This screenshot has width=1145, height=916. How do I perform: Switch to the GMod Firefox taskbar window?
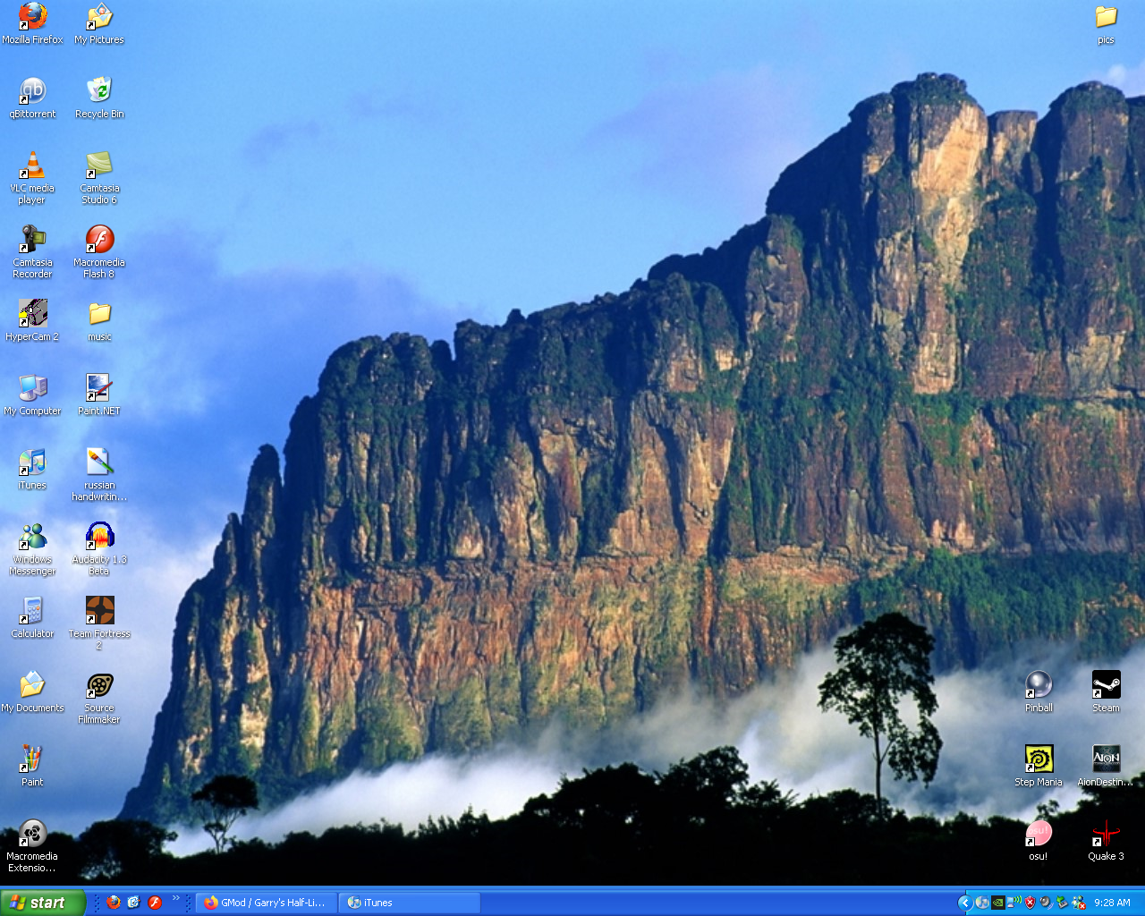[x=266, y=903]
